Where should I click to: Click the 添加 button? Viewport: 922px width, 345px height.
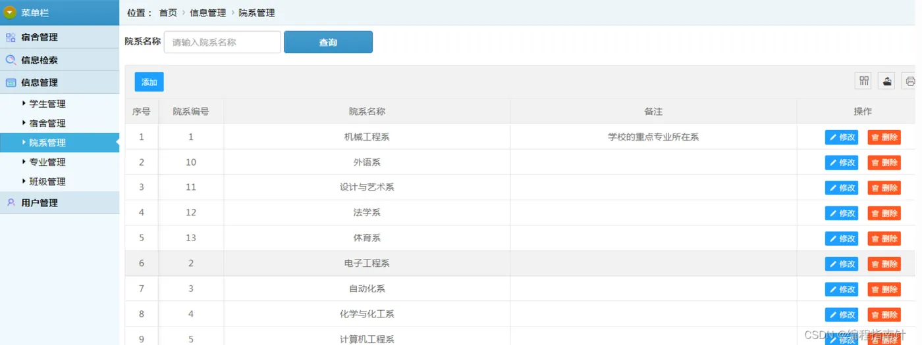(x=149, y=82)
